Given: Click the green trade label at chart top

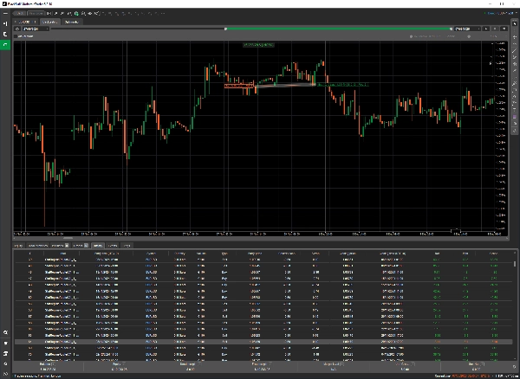Looking at the screenshot, I should point(258,45).
